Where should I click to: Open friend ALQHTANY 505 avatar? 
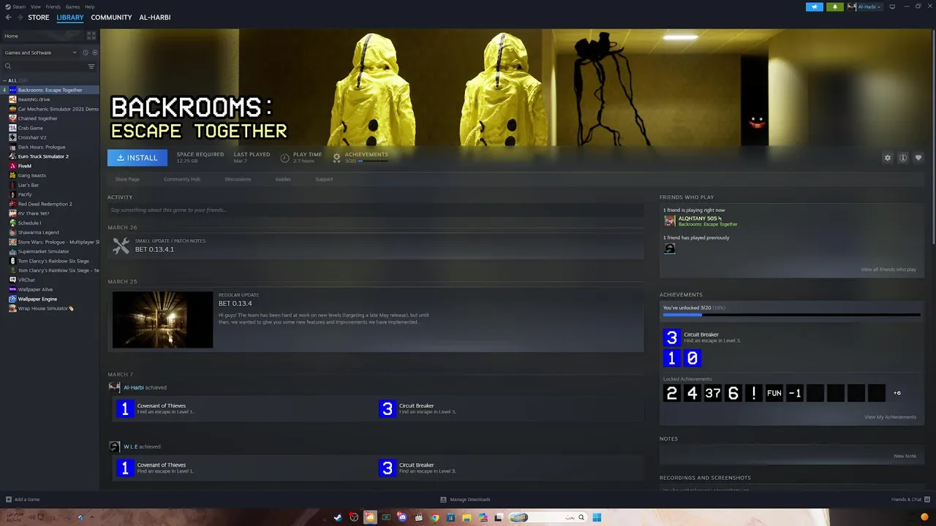(670, 221)
